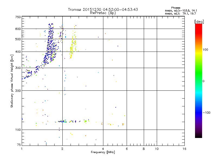Screen dimensions: 217x162
Task: Click the y-axis tick label "600"
Action: coord(18,29)
